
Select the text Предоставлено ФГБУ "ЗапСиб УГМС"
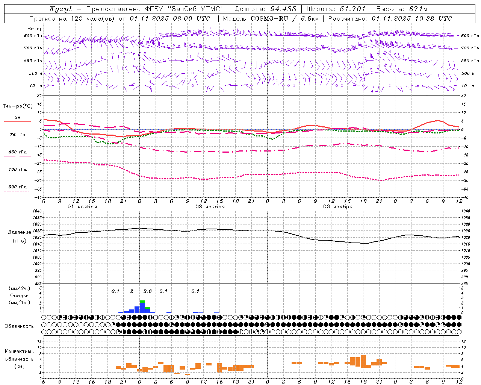click(155, 9)
